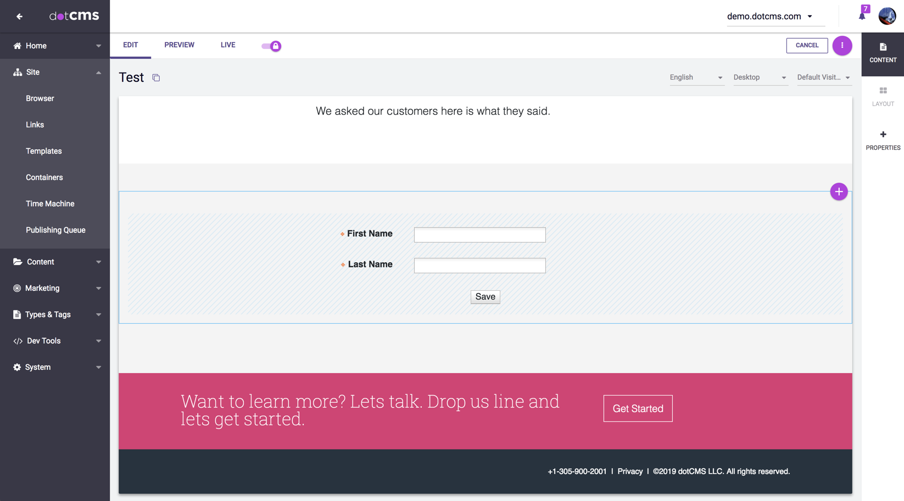Open the Layout panel icon

tap(883, 96)
